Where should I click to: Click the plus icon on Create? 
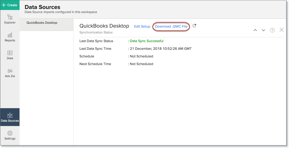4,5
